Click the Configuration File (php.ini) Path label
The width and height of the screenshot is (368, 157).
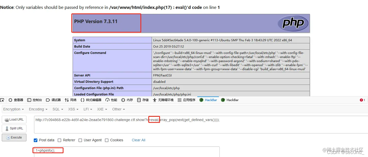coord(99,88)
